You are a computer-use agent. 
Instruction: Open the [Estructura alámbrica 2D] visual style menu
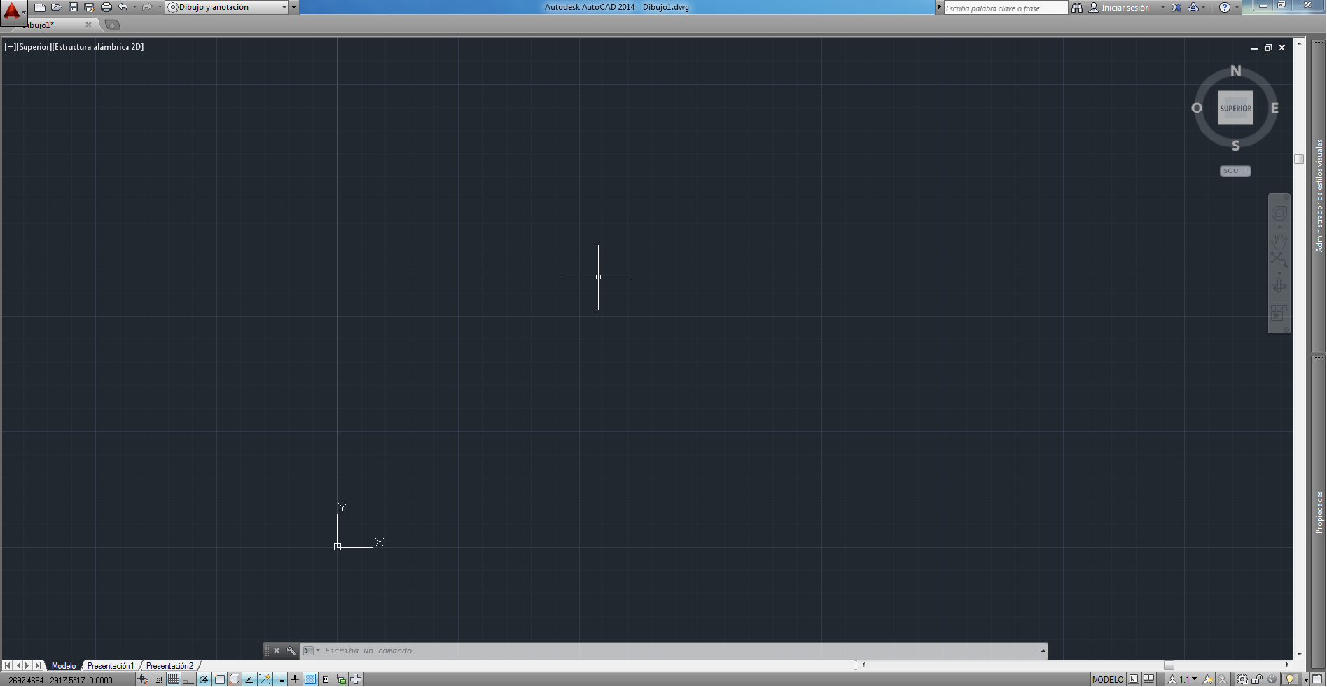pos(98,47)
